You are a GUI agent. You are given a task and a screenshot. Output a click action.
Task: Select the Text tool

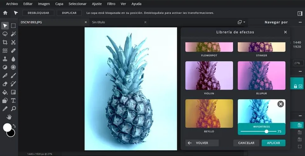[13, 101]
